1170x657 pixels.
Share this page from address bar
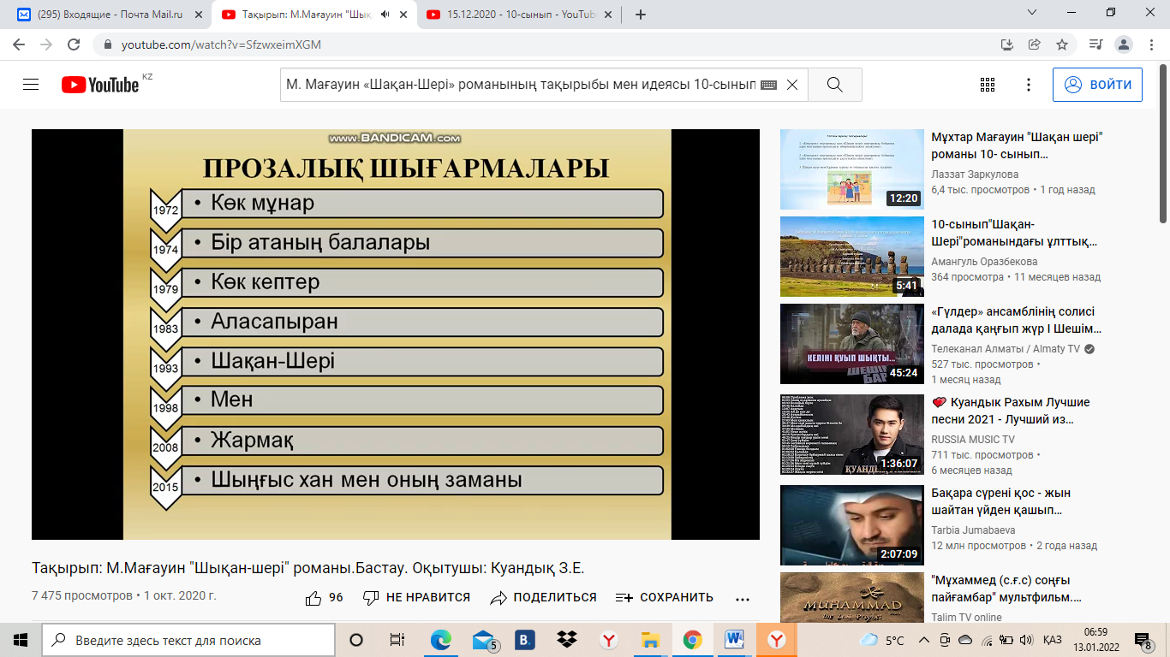click(1035, 44)
